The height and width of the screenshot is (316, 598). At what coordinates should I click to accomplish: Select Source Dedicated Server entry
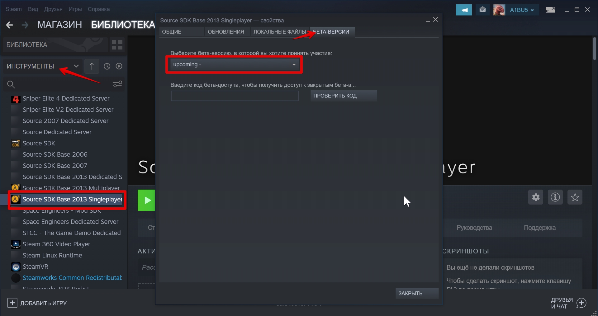57,132
